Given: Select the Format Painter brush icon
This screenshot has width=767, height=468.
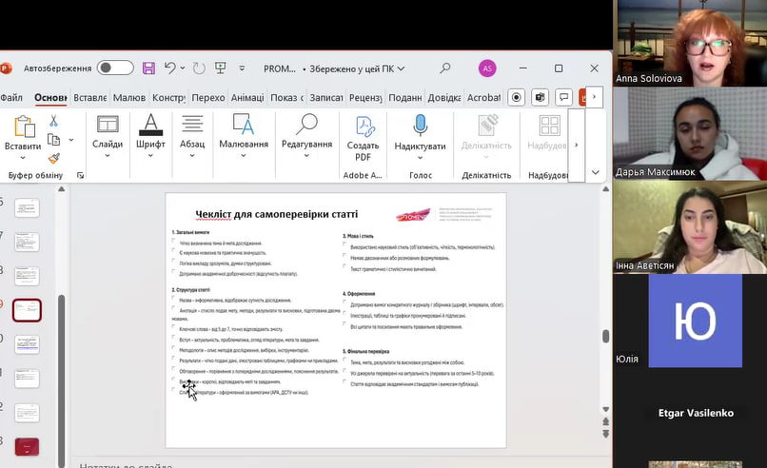Looking at the screenshot, I should 53,158.
